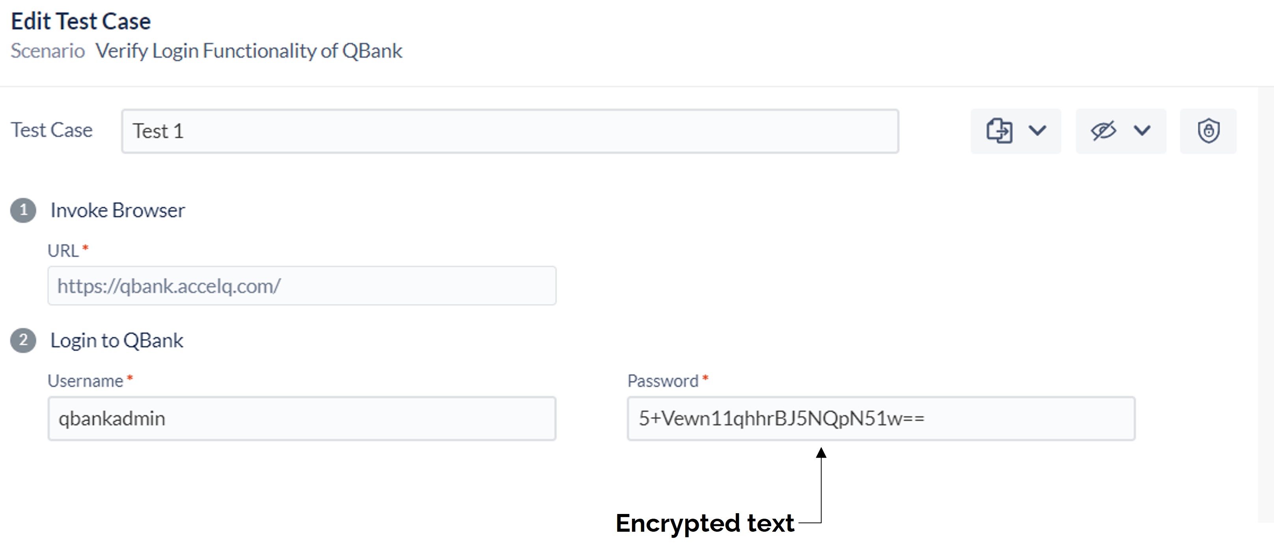Click the Password field label
Screen dimensions: 1274x553
(663, 380)
